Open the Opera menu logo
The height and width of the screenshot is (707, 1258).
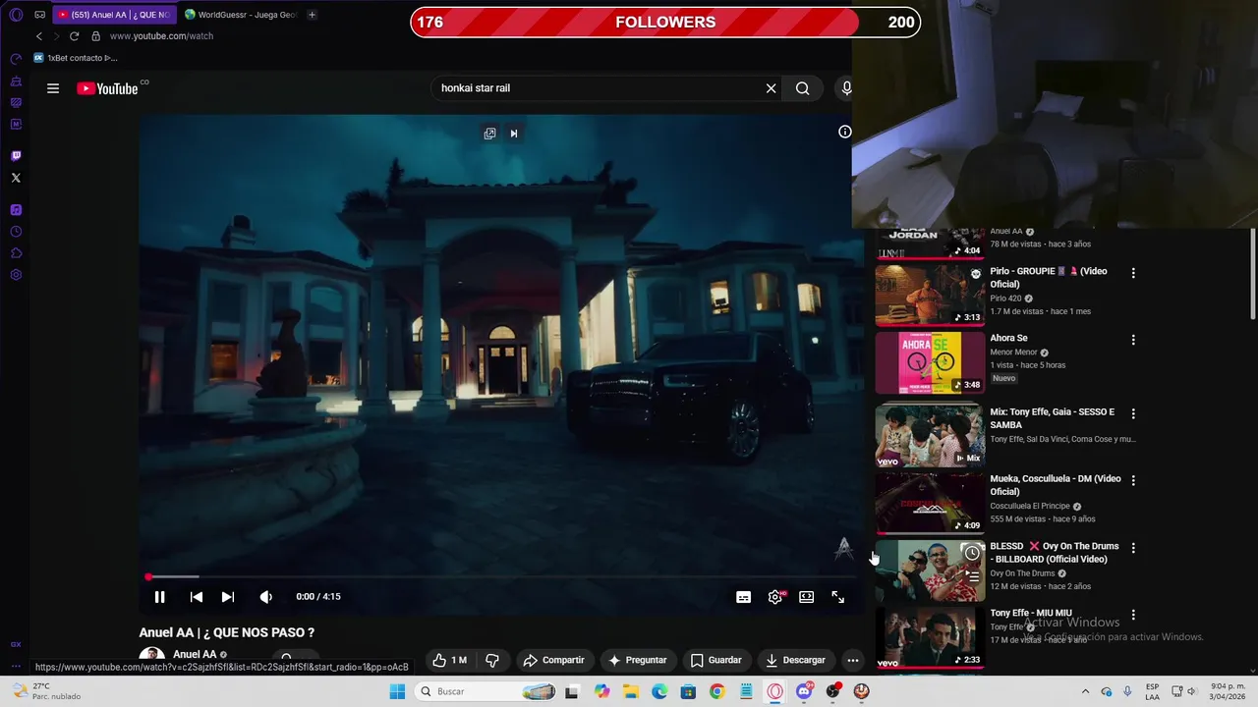[16, 15]
